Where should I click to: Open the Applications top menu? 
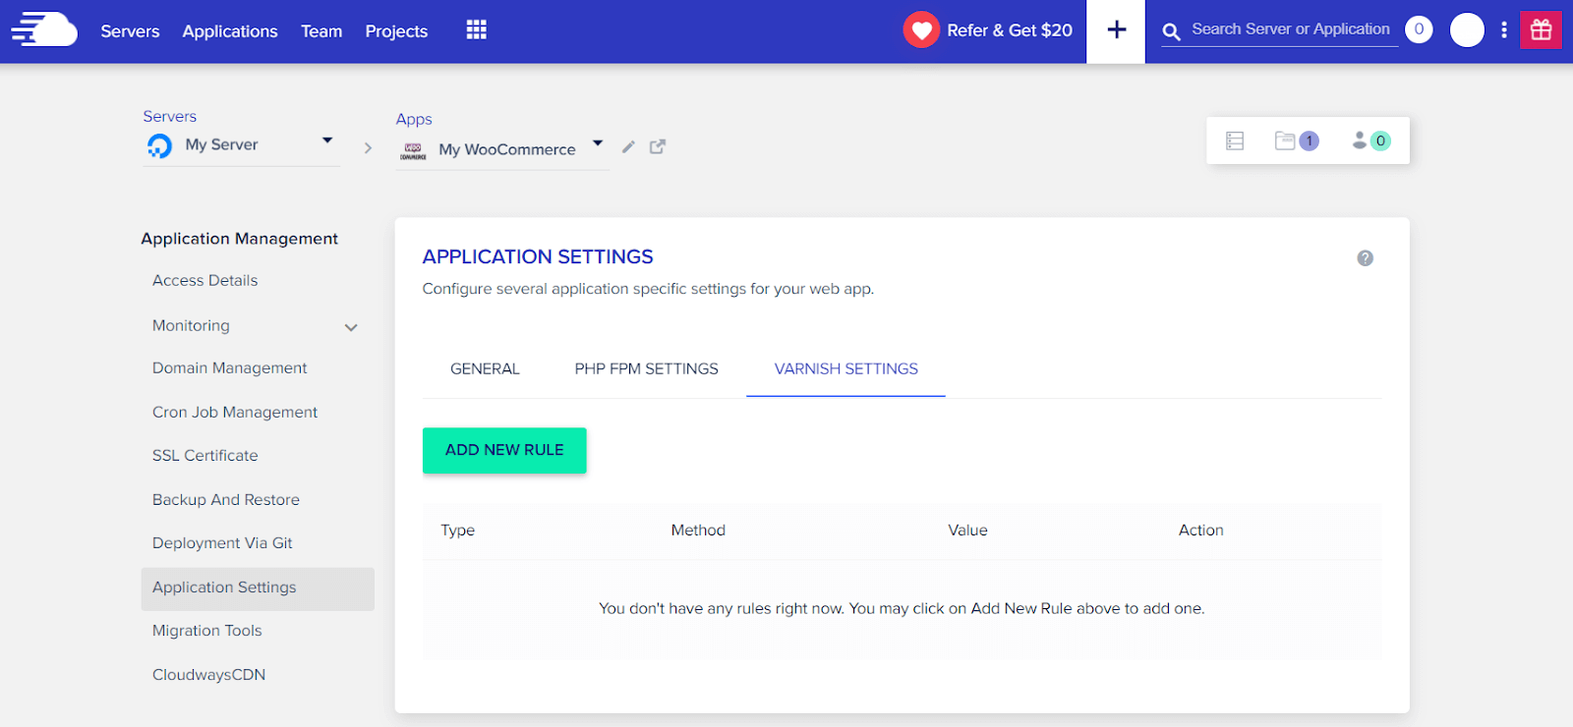(x=230, y=31)
